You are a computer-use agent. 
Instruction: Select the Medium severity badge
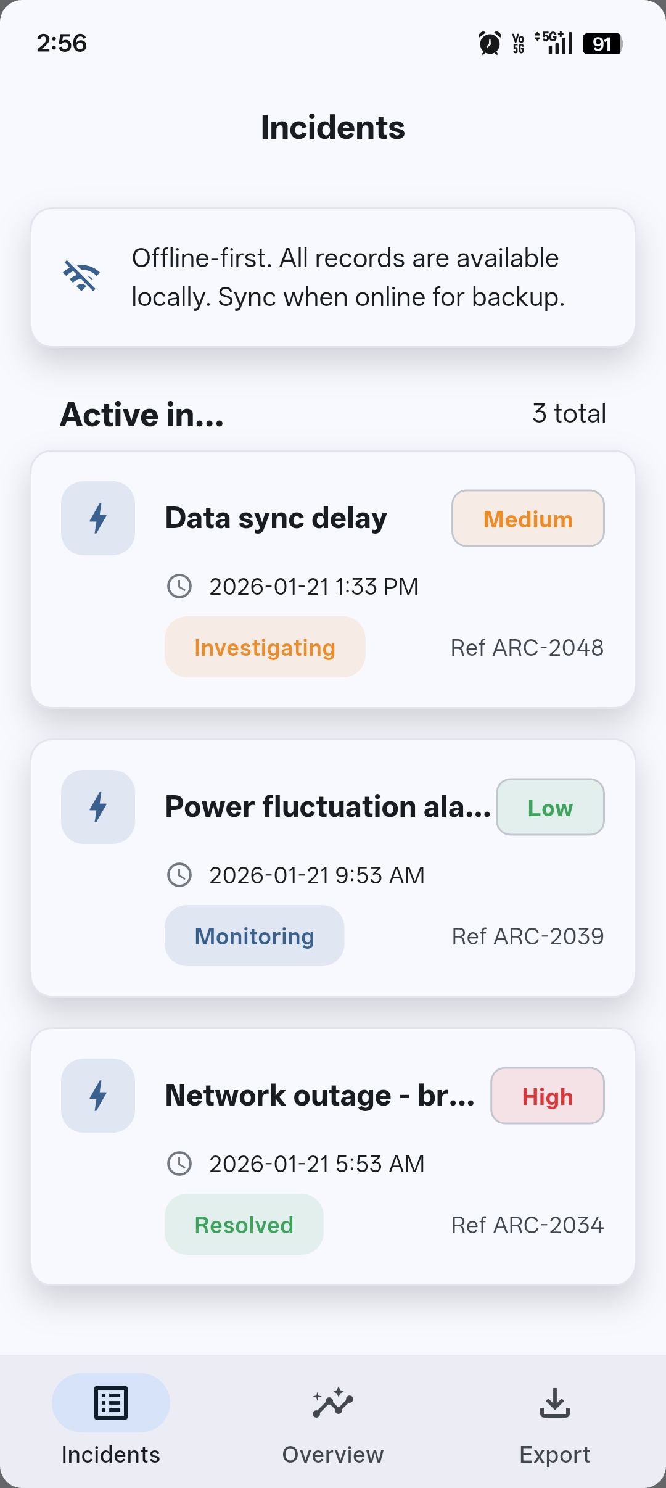(528, 519)
